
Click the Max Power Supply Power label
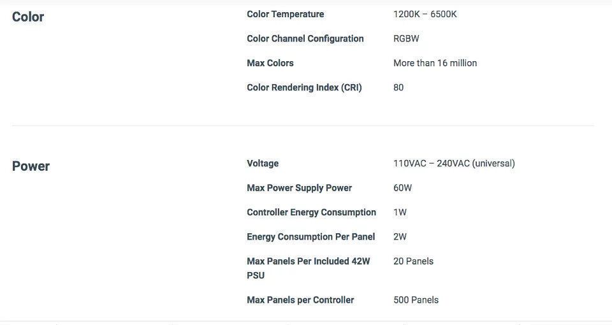299,188
